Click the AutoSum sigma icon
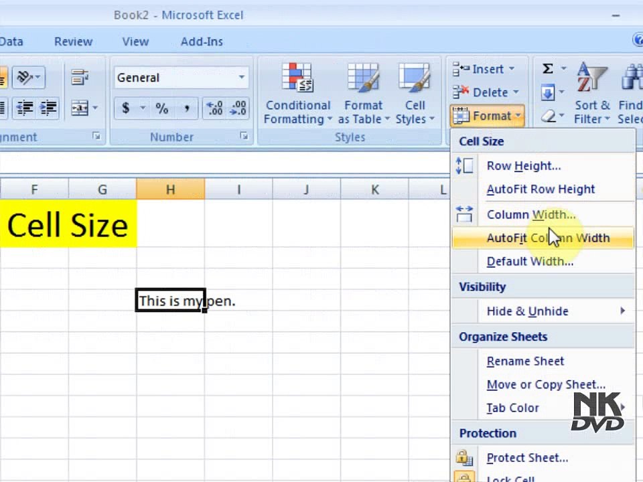The image size is (643, 482). pos(548,68)
